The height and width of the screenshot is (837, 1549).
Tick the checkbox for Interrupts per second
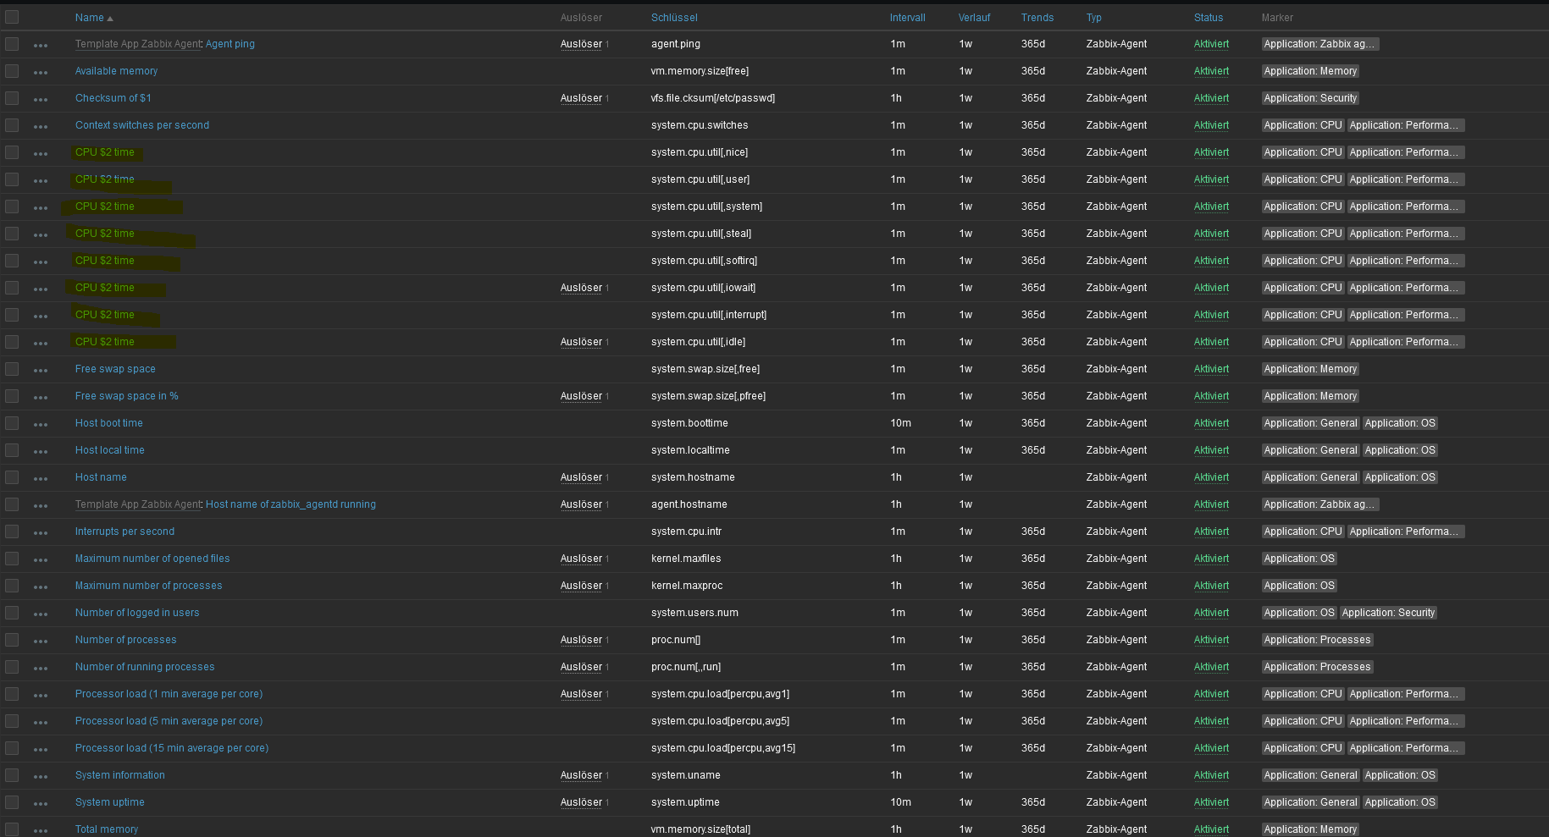click(x=12, y=531)
